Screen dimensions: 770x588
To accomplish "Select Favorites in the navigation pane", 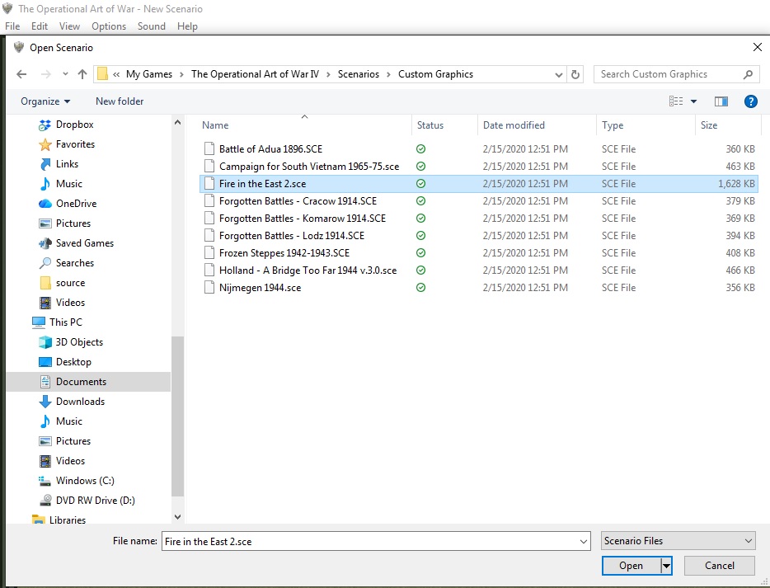I will [75, 144].
